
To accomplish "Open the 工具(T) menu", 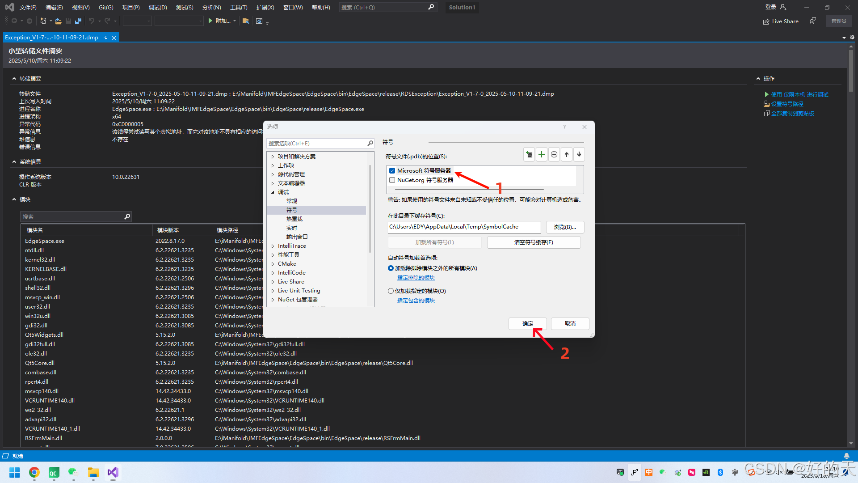I will [x=239, y=7].
